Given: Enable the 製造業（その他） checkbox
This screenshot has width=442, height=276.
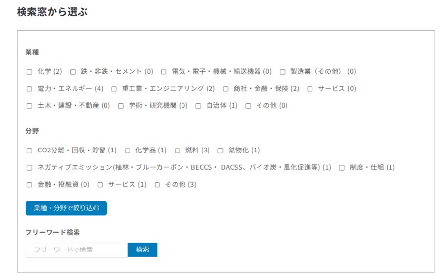Looking at the screenshot, I should 282,72.
